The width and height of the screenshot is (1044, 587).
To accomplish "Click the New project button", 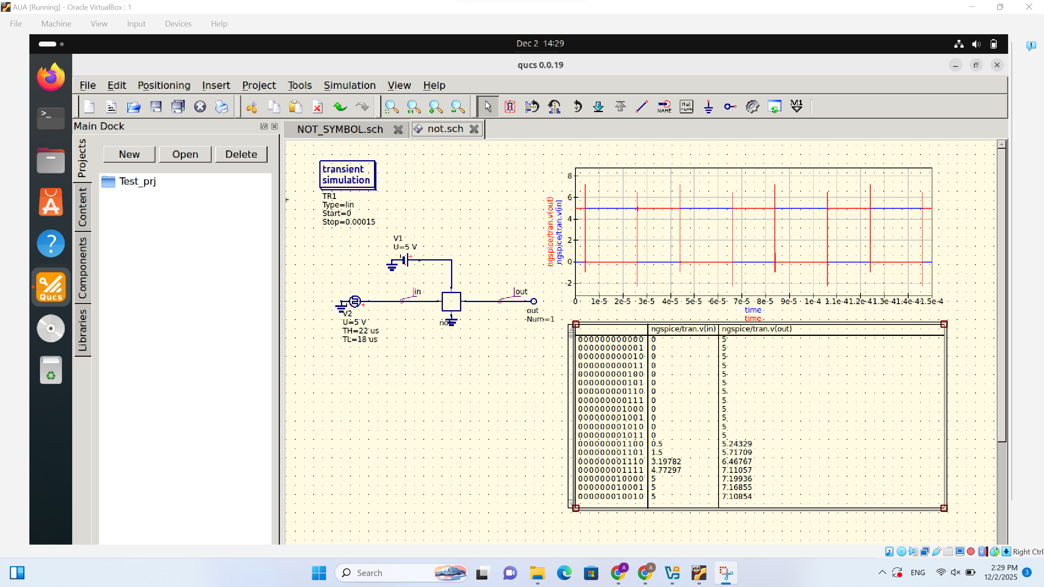I will pyautogui.click(x=129, y=154).
